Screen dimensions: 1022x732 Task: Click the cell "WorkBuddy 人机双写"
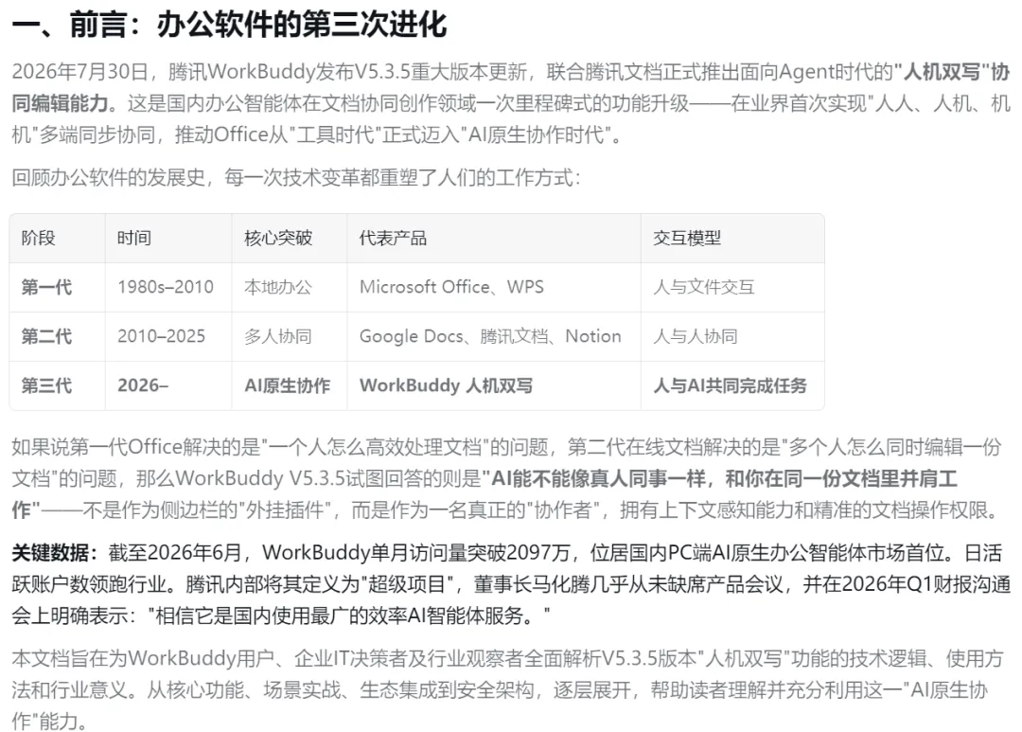tap(447, 385)
